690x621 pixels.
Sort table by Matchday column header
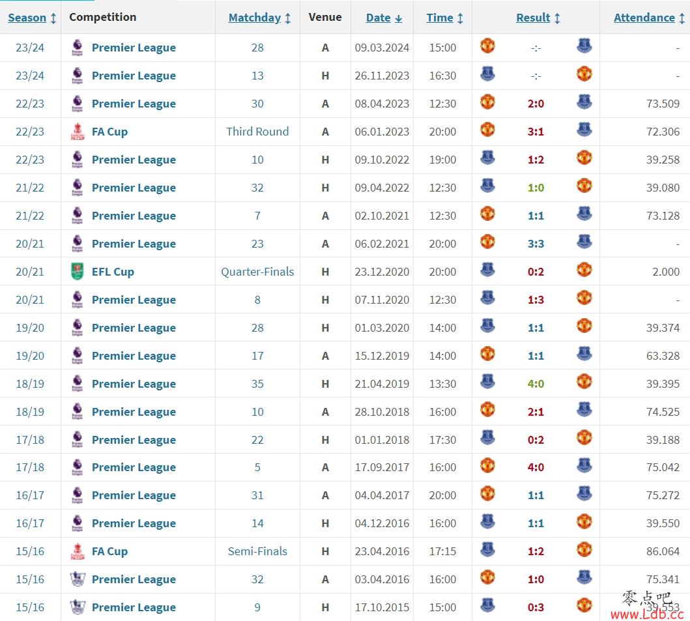click(259, 18)
